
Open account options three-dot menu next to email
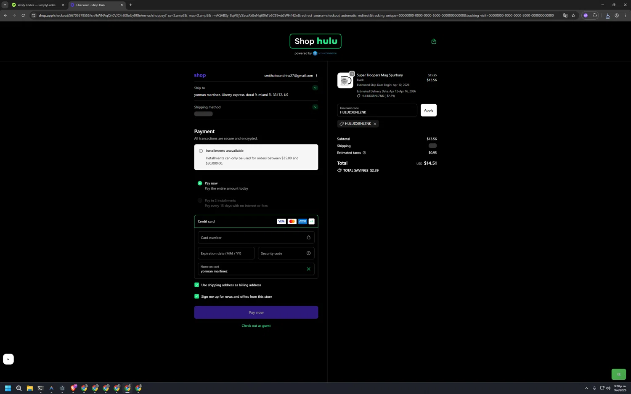point(316,76)
